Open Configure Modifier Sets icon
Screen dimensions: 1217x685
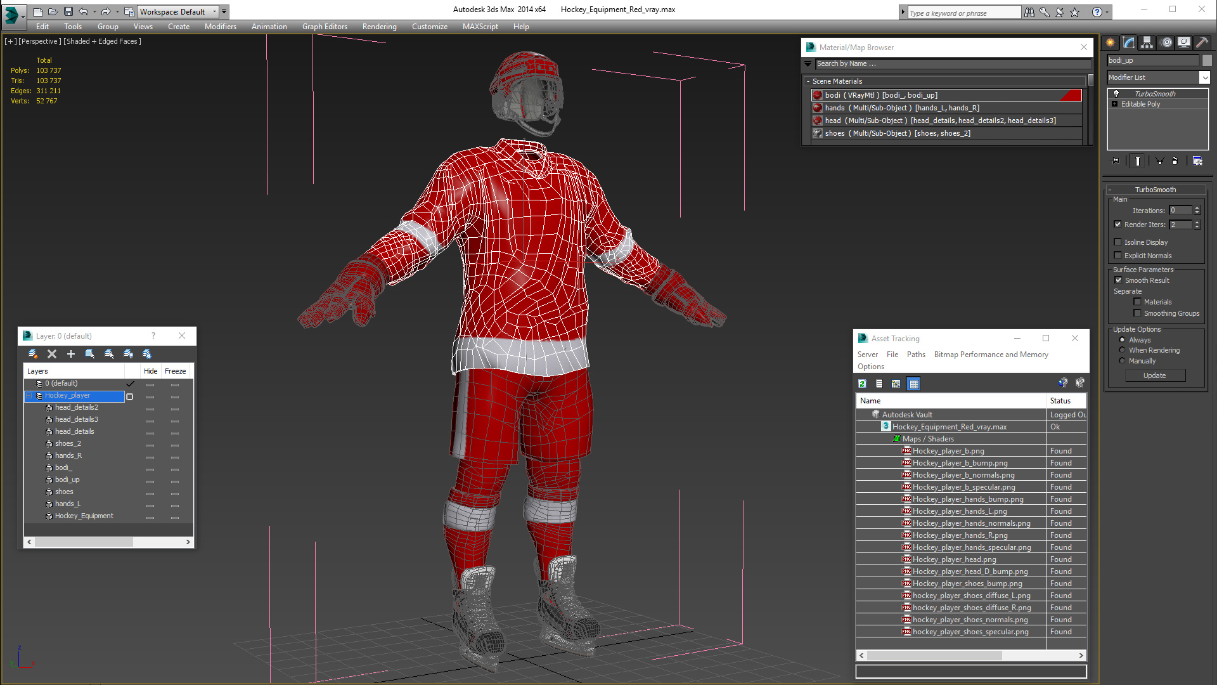click(x=1197, y=161)
